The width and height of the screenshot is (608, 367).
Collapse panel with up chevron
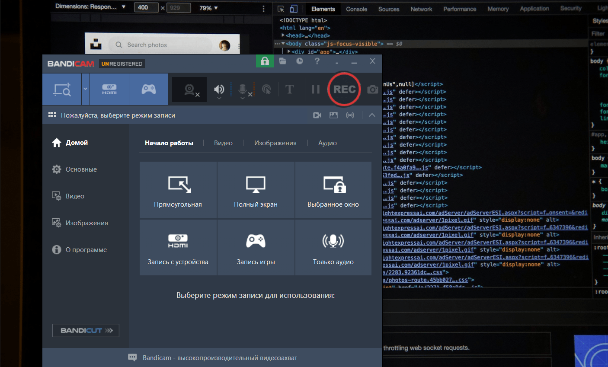372,115
